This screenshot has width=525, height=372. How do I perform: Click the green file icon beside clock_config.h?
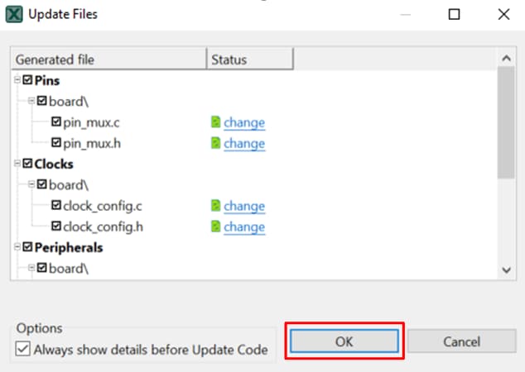tap(216, 227)
